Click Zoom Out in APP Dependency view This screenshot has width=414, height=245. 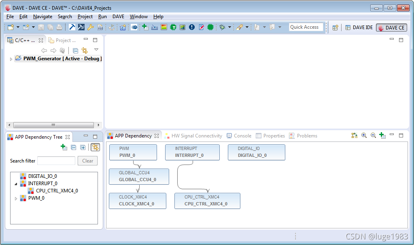coord(373,135)
